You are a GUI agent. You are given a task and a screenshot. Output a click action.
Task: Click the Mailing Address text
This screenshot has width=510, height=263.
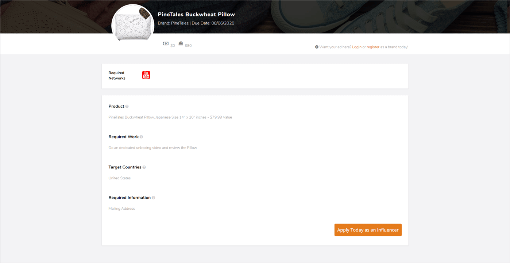tap(121, 209)
